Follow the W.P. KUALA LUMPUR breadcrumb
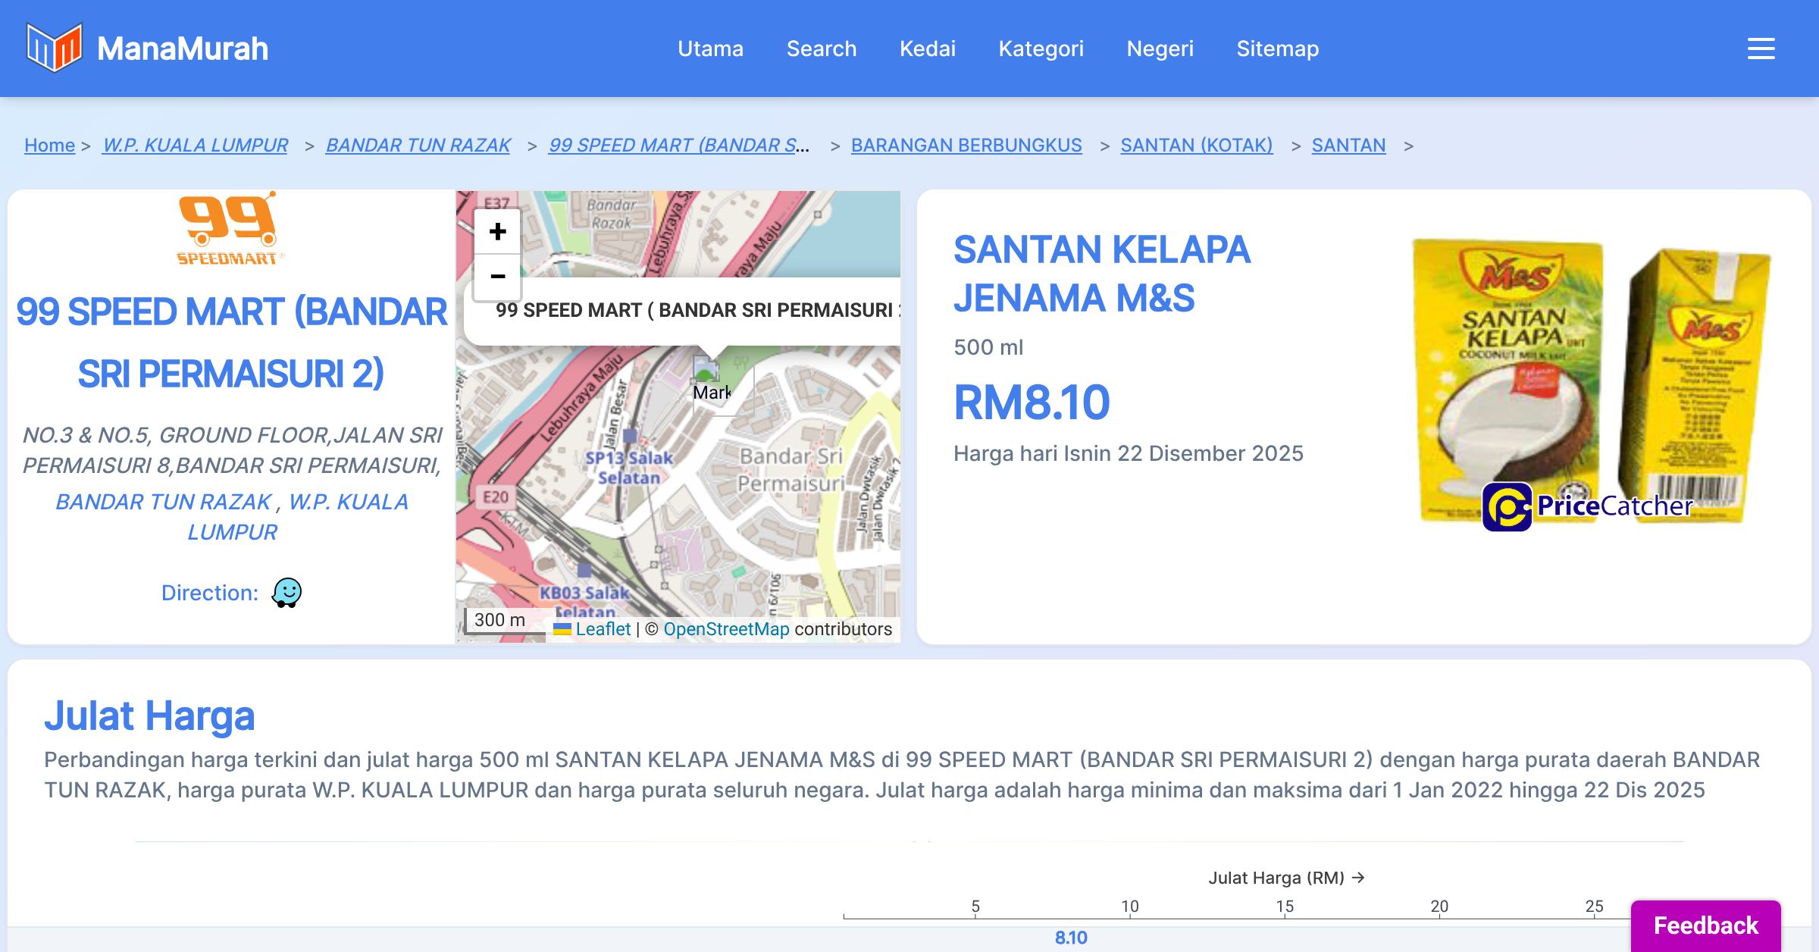This screenshot has height=952, width=1819. coord(195,145)
